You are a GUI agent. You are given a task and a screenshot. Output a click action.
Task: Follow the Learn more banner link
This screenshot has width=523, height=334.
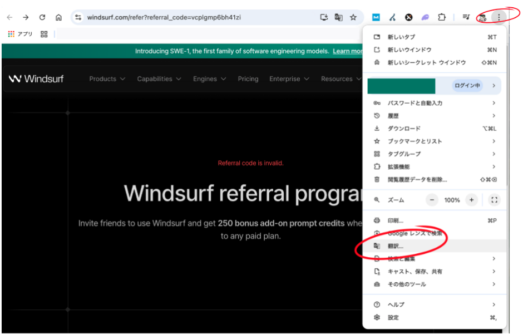click(348, 51)
